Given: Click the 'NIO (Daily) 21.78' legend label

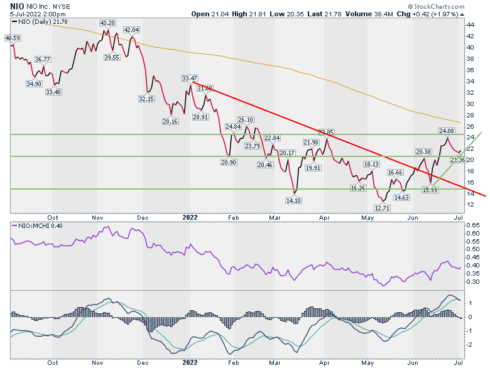Looking at the screenshot, I should (43, 22).
